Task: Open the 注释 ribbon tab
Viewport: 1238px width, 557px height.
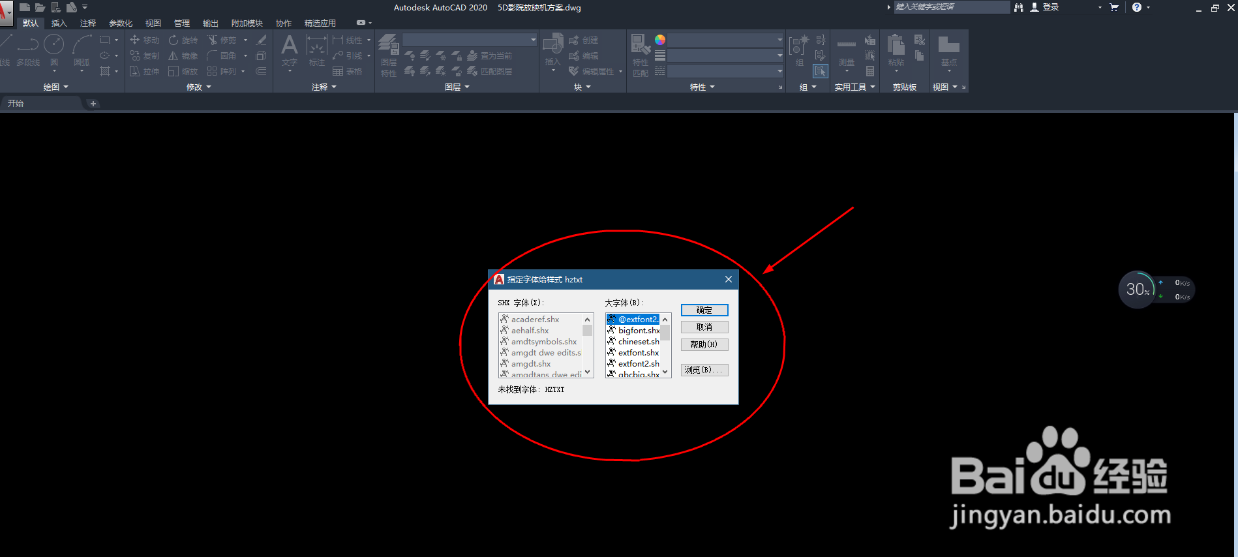Action: tap(88, 23)
